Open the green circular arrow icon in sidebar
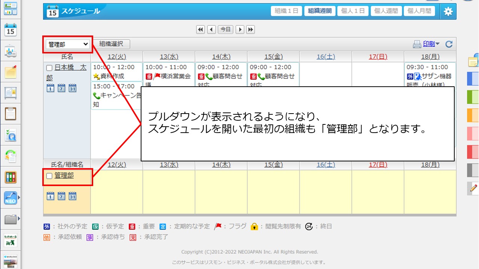The image size is (479, 269). [x=10, y=156]
